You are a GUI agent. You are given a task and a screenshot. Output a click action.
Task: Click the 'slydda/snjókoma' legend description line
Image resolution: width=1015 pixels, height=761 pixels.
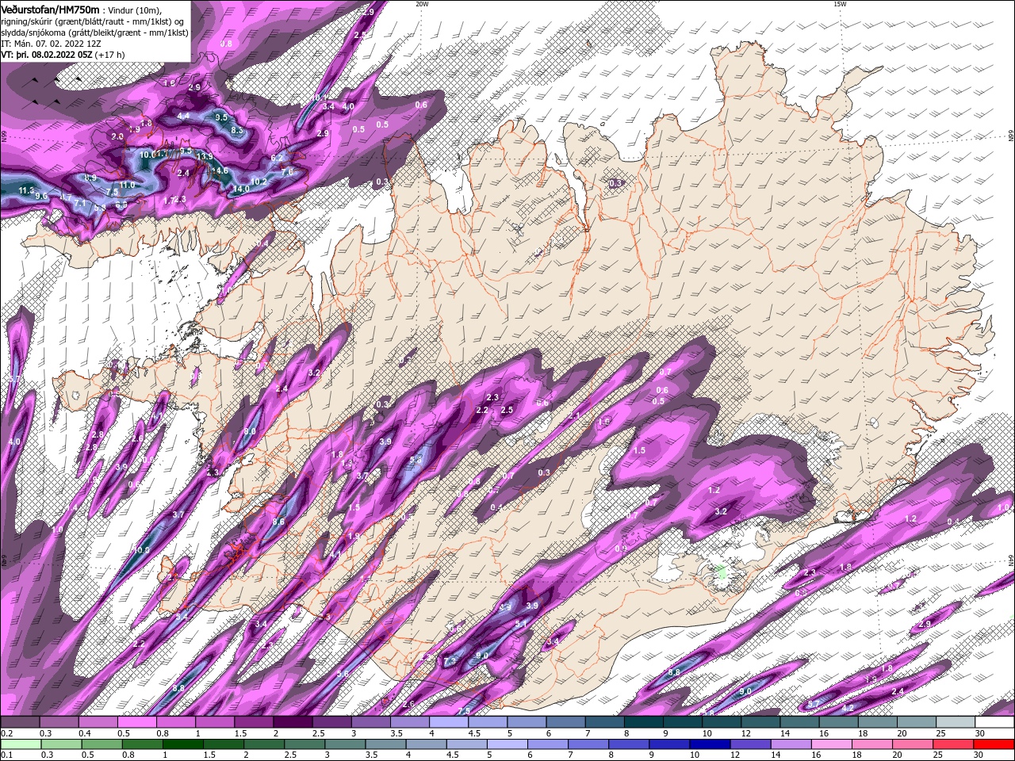(94, 33)
